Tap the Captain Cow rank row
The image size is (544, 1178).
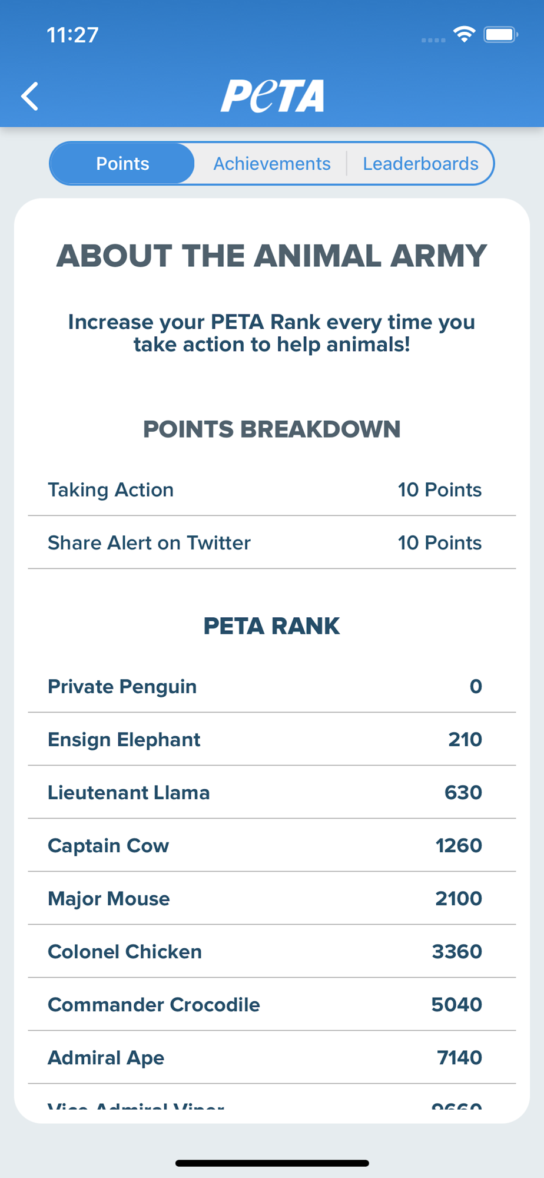pos(271,846)
